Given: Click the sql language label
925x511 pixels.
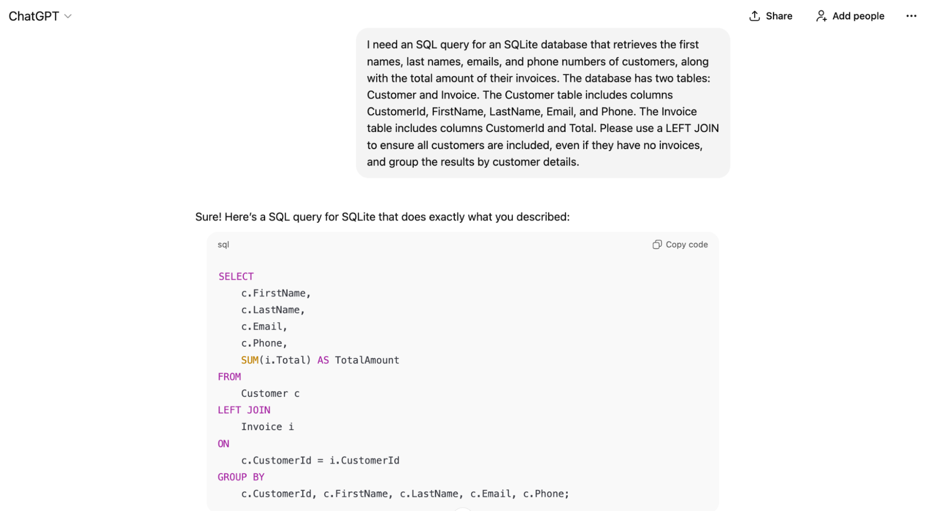Looking at the screenshot, I should point(223,244).
